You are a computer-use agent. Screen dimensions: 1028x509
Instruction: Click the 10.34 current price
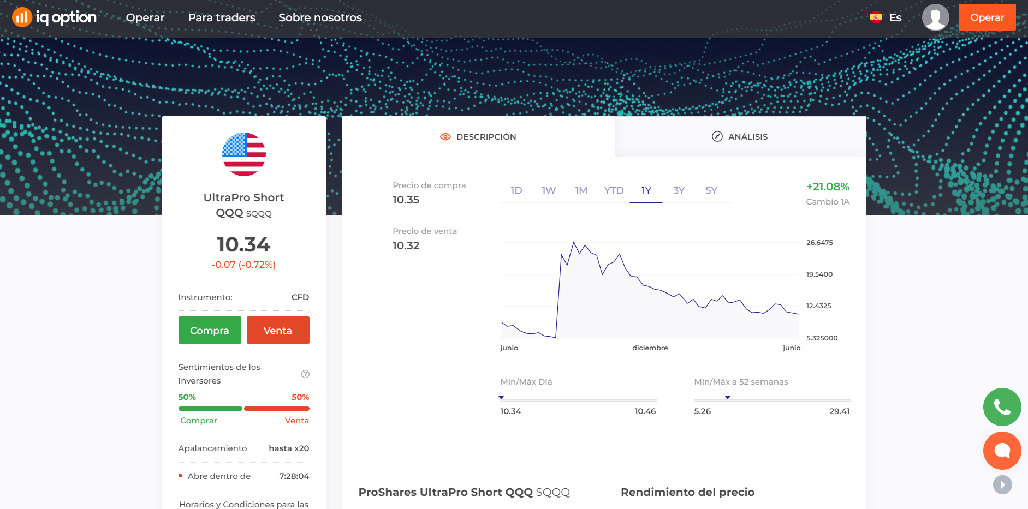tap(243, 244)
